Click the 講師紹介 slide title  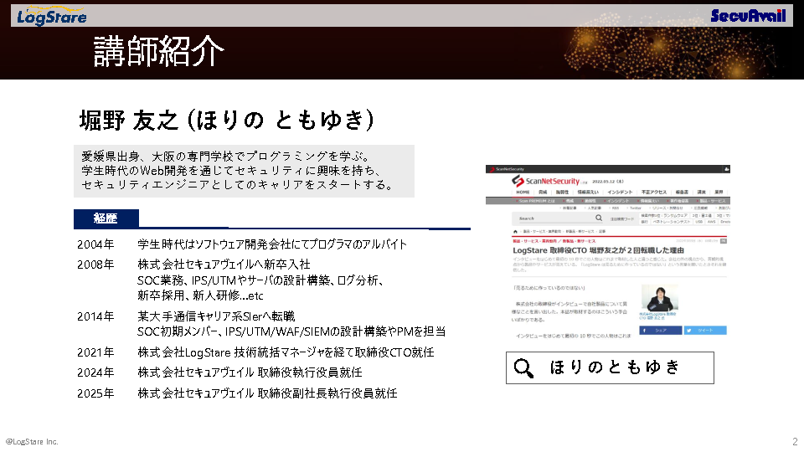click(158, 52)
